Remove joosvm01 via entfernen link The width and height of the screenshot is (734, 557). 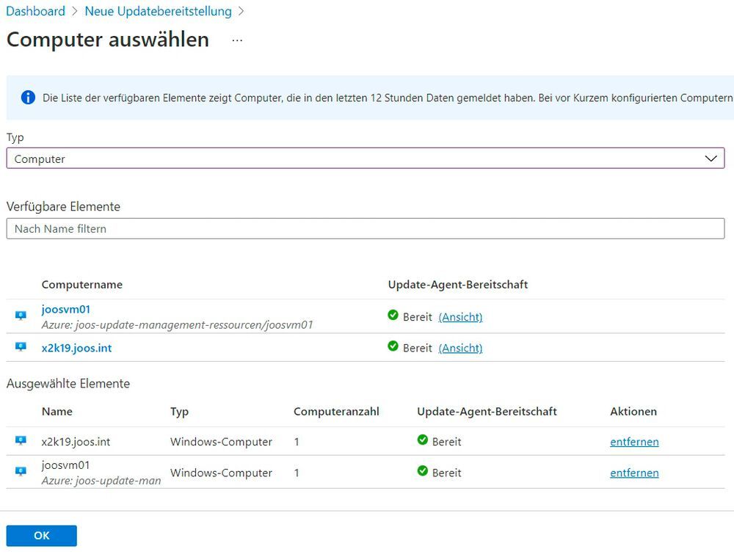click(x=634, y=473)
